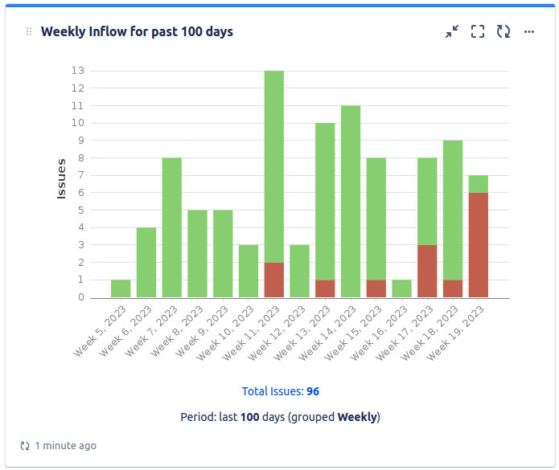This screenshot has height=470, width=559.
Task: Select the red segment of Week 11 bar
Action: 274,280
